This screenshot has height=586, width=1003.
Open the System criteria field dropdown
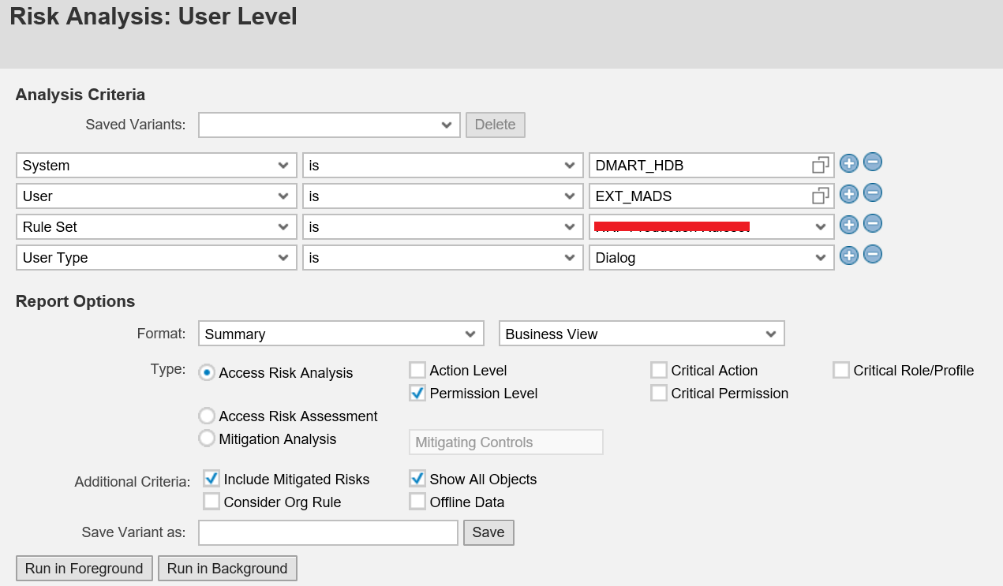click(x=156, y=166)
